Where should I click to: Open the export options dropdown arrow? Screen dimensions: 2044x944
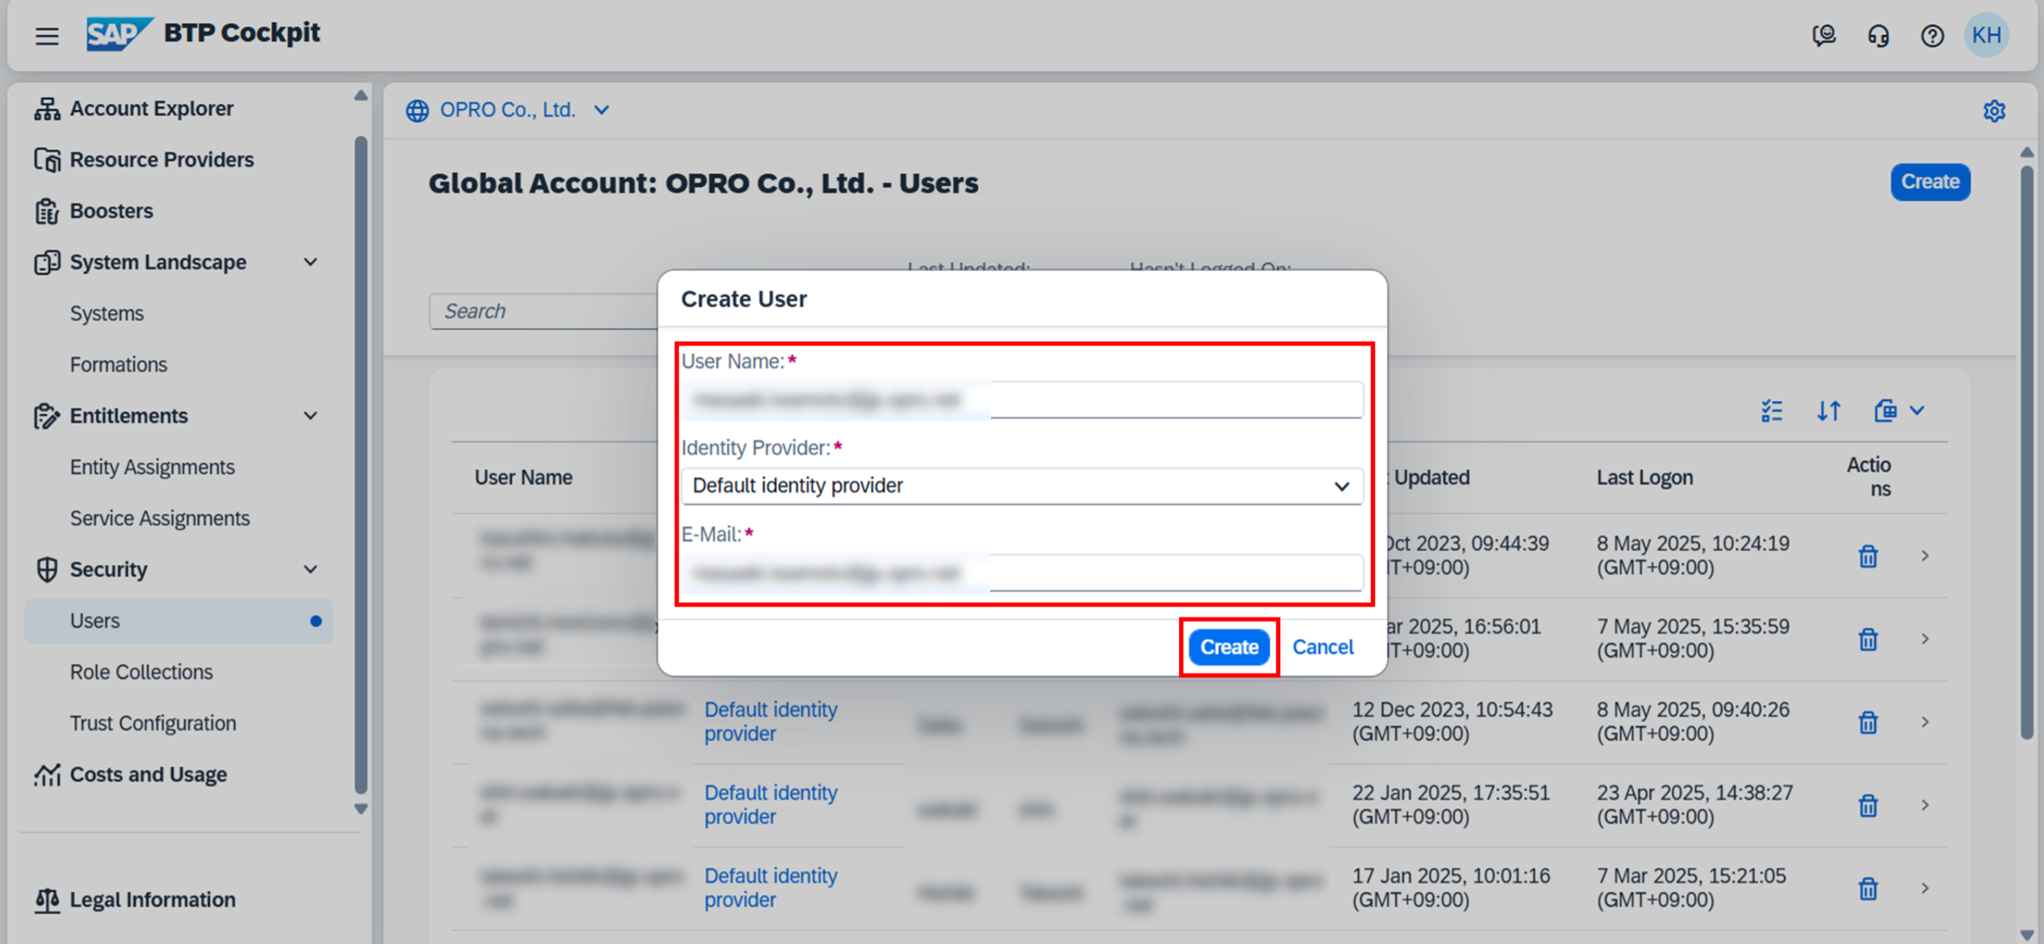click(1917, 411)
